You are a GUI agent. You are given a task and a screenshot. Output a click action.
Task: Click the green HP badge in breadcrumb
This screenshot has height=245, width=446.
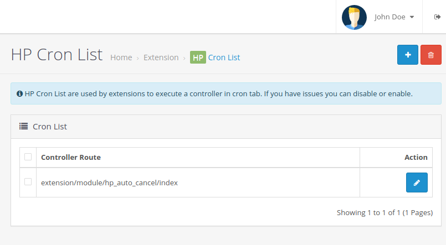(198, 58)
